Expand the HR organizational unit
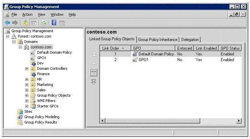 [27, 79]
